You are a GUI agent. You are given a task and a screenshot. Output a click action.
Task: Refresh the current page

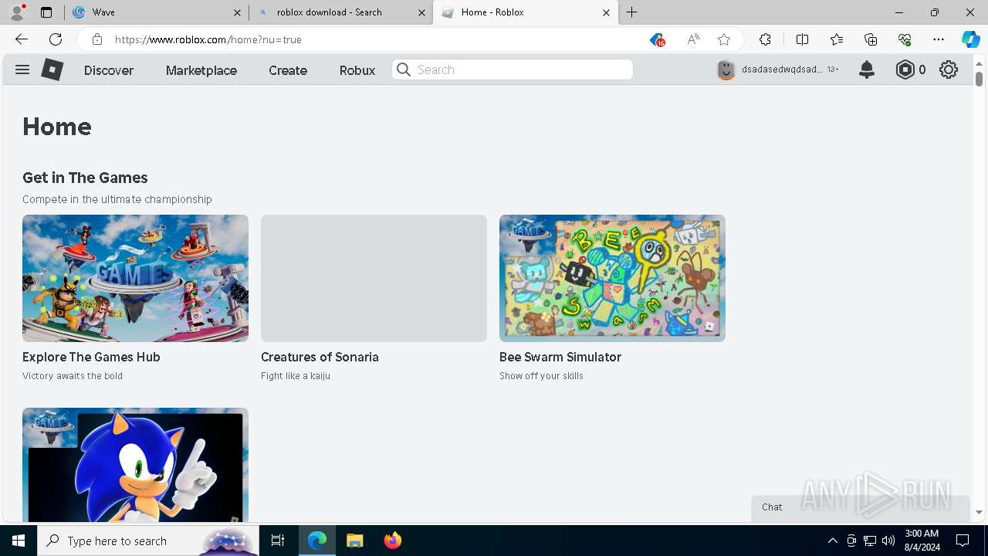pos(56,39)
